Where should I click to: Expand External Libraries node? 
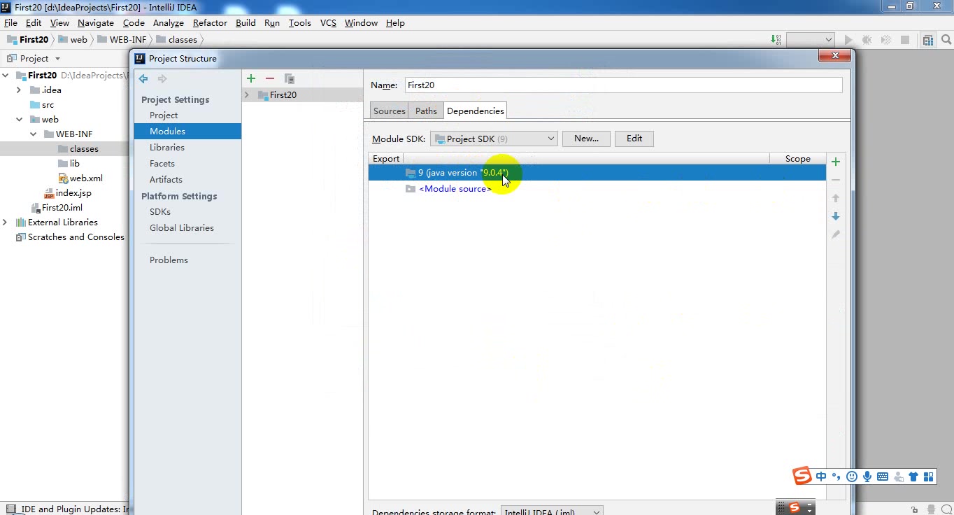coord(5,223)
